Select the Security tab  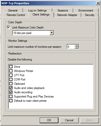[90, 15]
